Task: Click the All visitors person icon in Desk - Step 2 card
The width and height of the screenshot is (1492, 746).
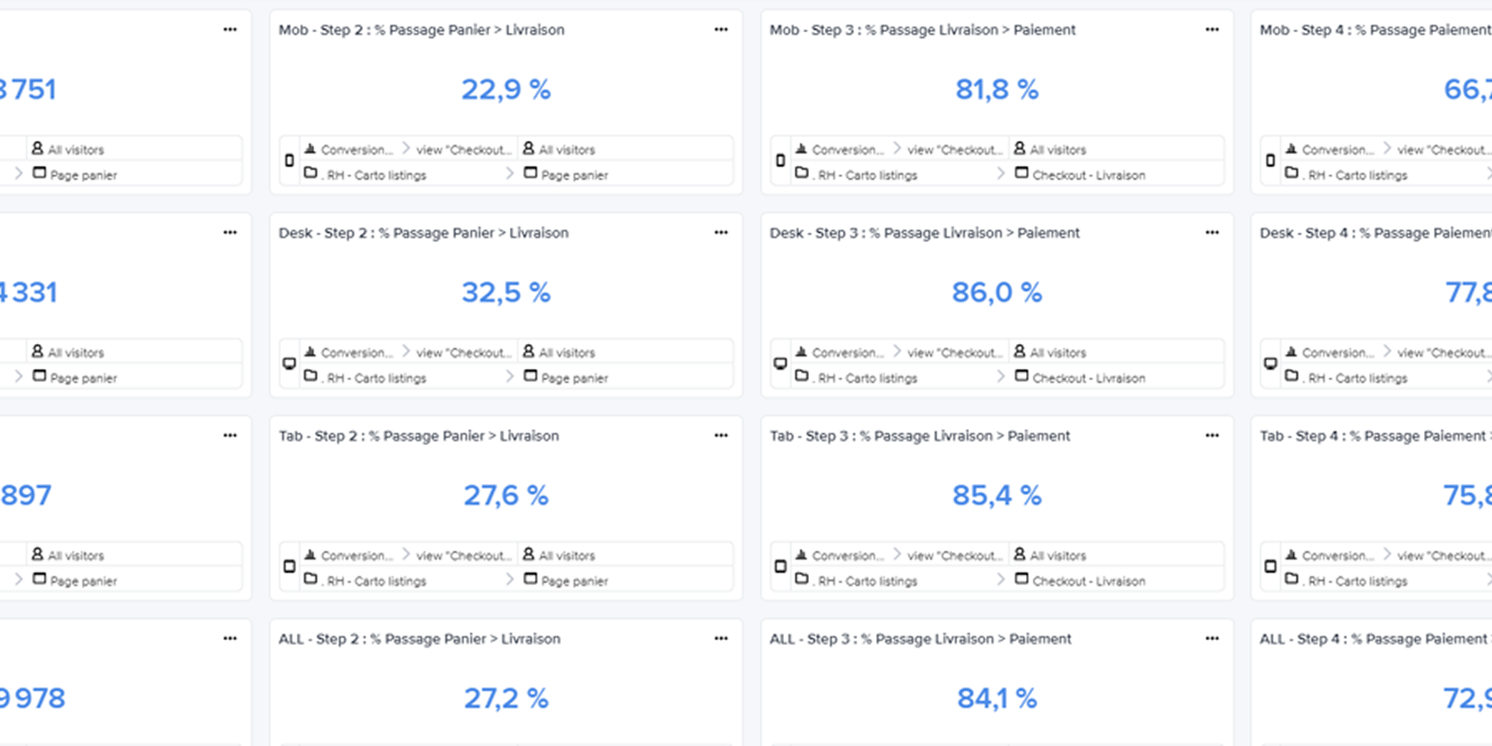Action: tap(529, 351)
